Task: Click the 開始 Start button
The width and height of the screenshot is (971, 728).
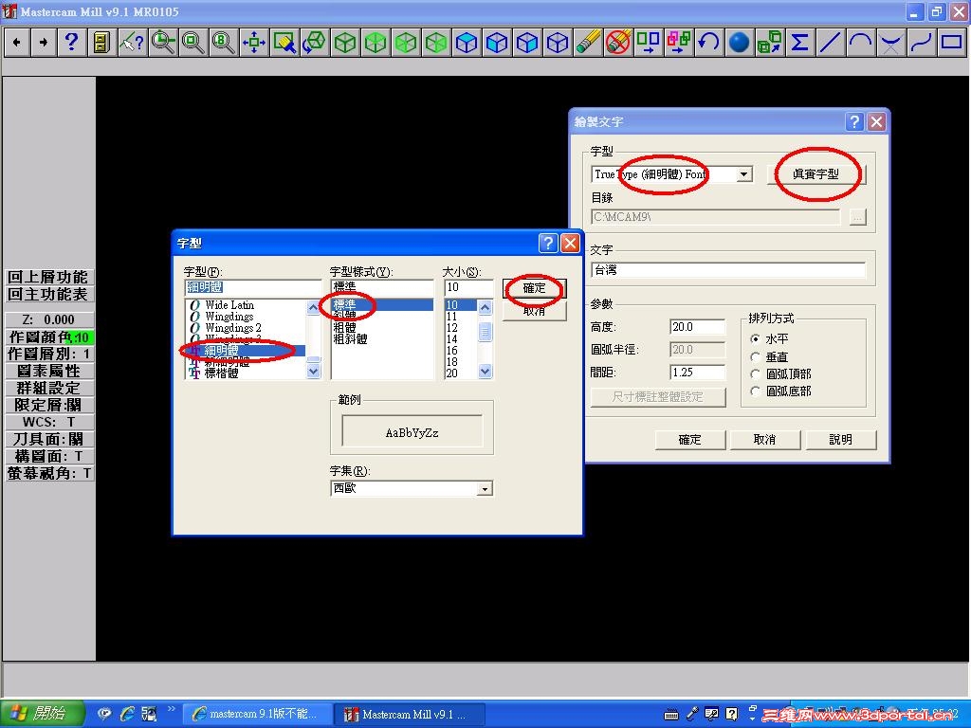Action: click(x=42, y=715)
